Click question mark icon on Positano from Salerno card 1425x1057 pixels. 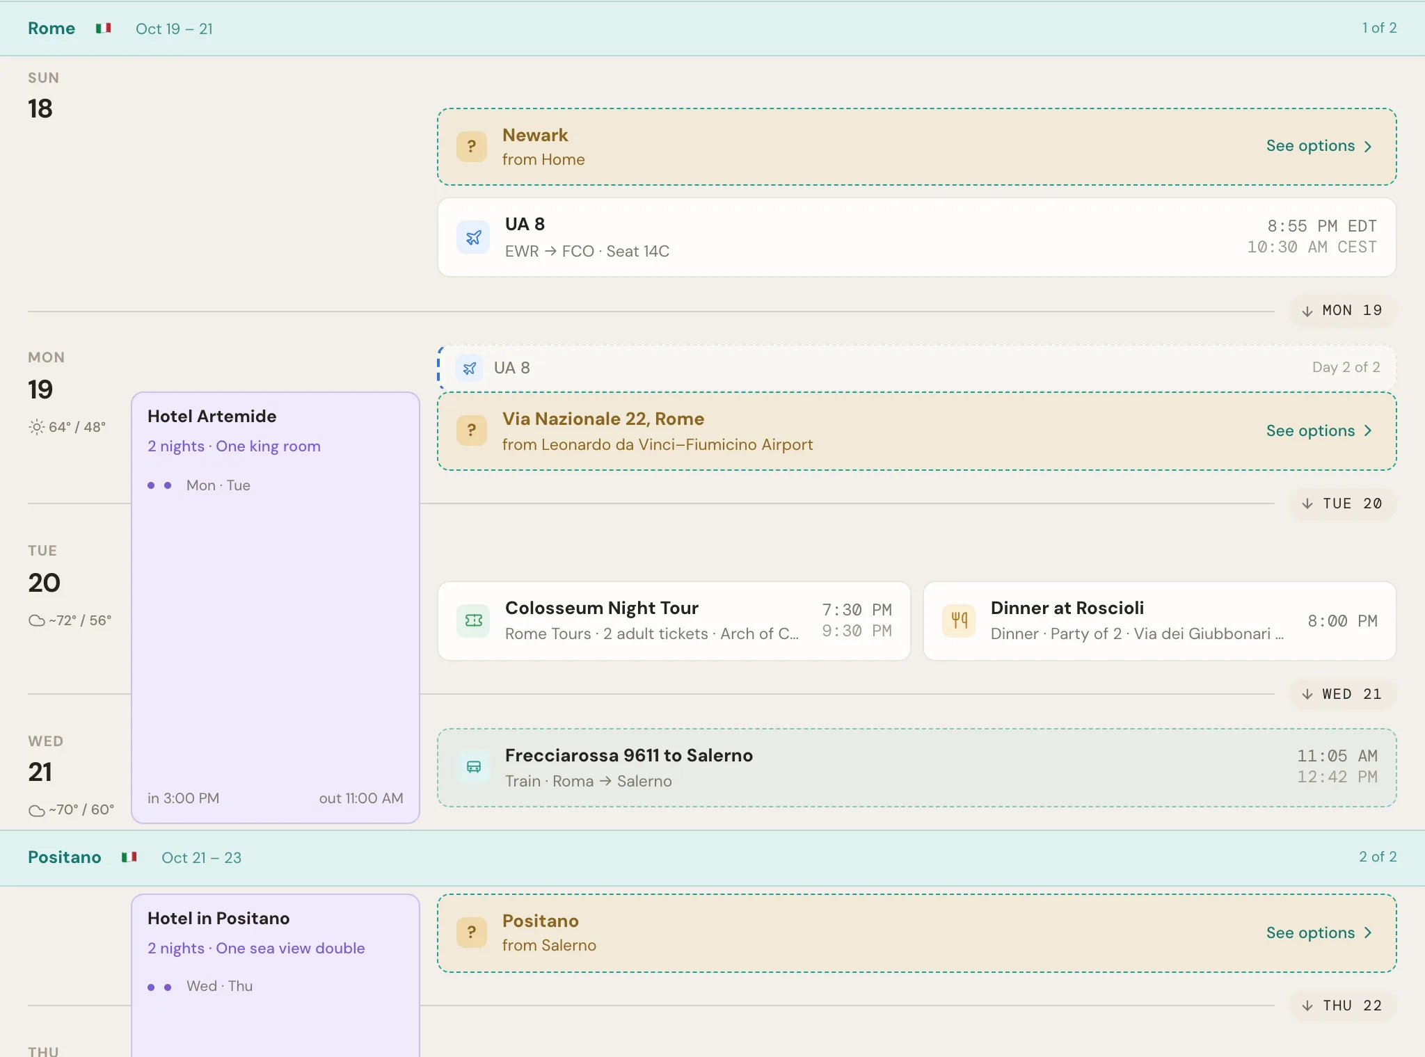click(x=472, y=933)
